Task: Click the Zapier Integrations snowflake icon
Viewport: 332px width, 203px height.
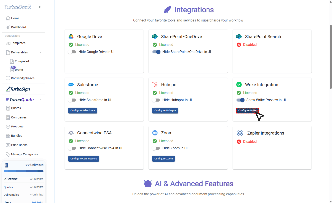Action: pos(240,133)
